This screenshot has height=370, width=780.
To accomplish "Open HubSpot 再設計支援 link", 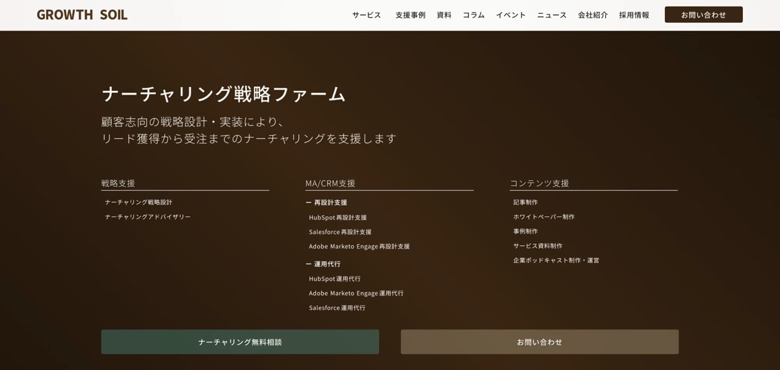I will click(338, 217).
